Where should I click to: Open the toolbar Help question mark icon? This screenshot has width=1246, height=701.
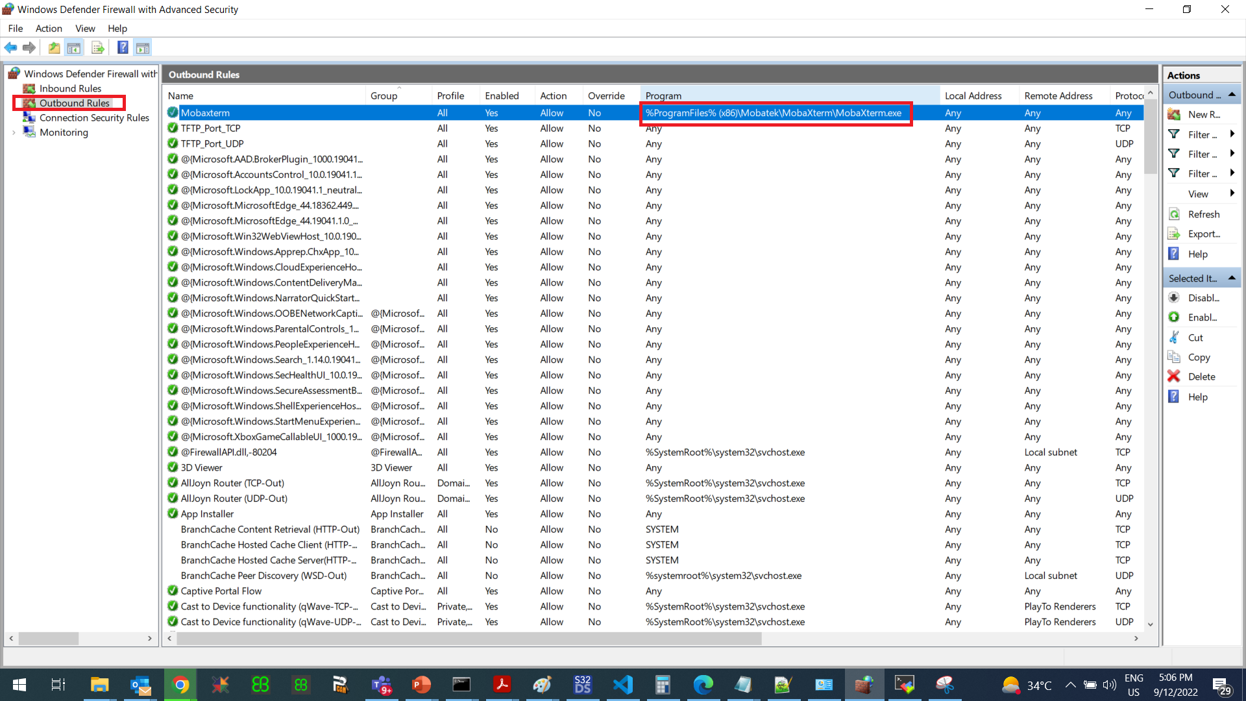coord(122,47)
